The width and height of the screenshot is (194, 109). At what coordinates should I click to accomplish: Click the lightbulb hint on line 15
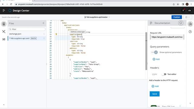[56, 34]
